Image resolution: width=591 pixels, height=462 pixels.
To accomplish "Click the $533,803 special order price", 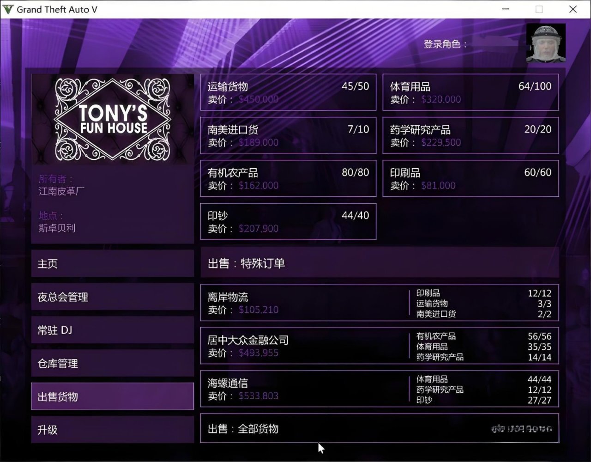I will (x=259, y=396).
